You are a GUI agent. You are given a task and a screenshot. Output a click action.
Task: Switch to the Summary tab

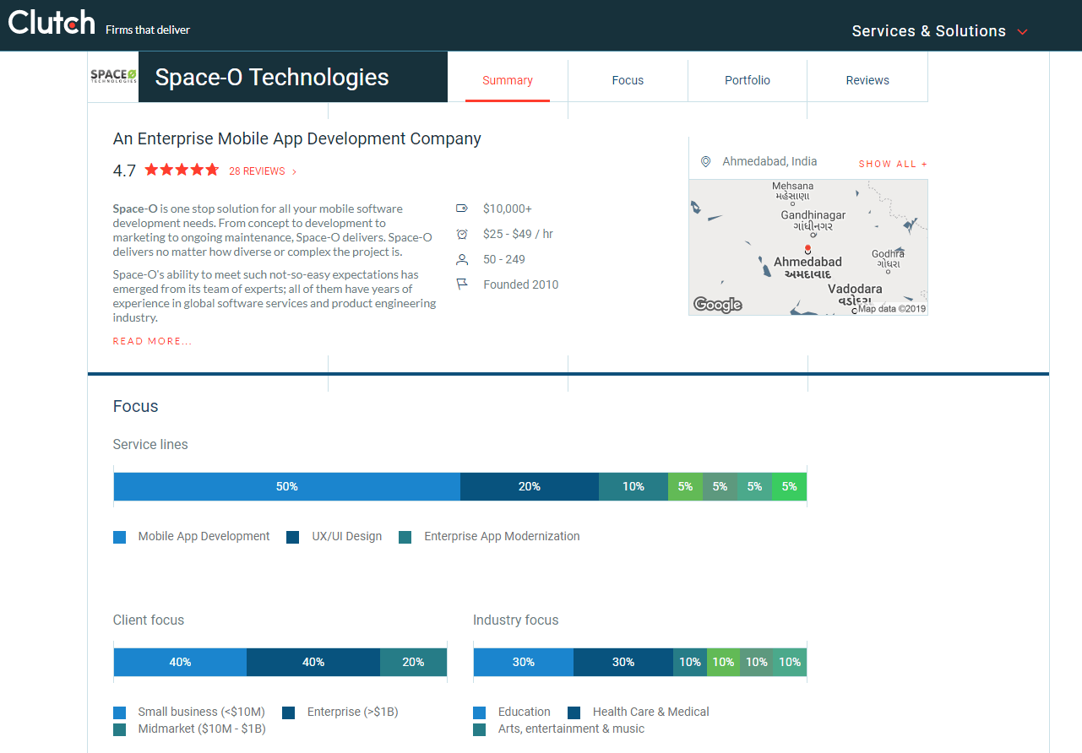[508, 80]
